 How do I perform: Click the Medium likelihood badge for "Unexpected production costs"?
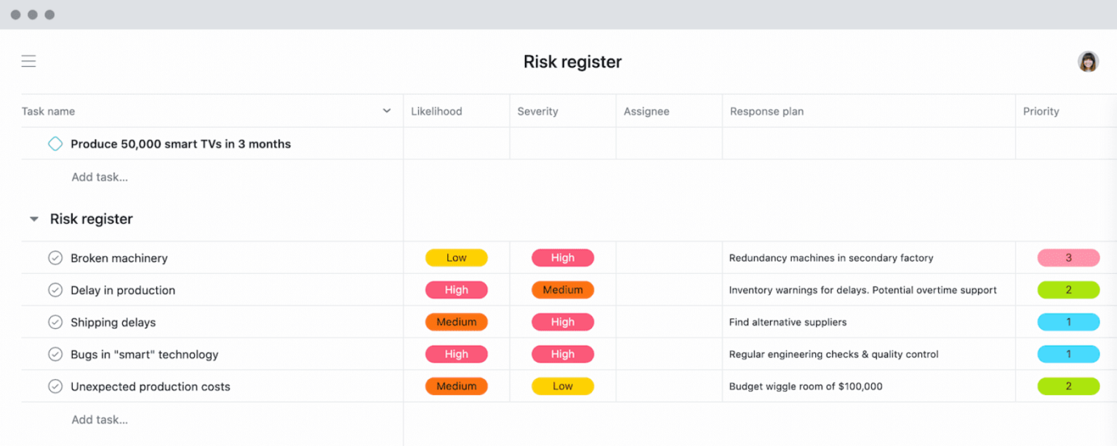coord(456,386)
